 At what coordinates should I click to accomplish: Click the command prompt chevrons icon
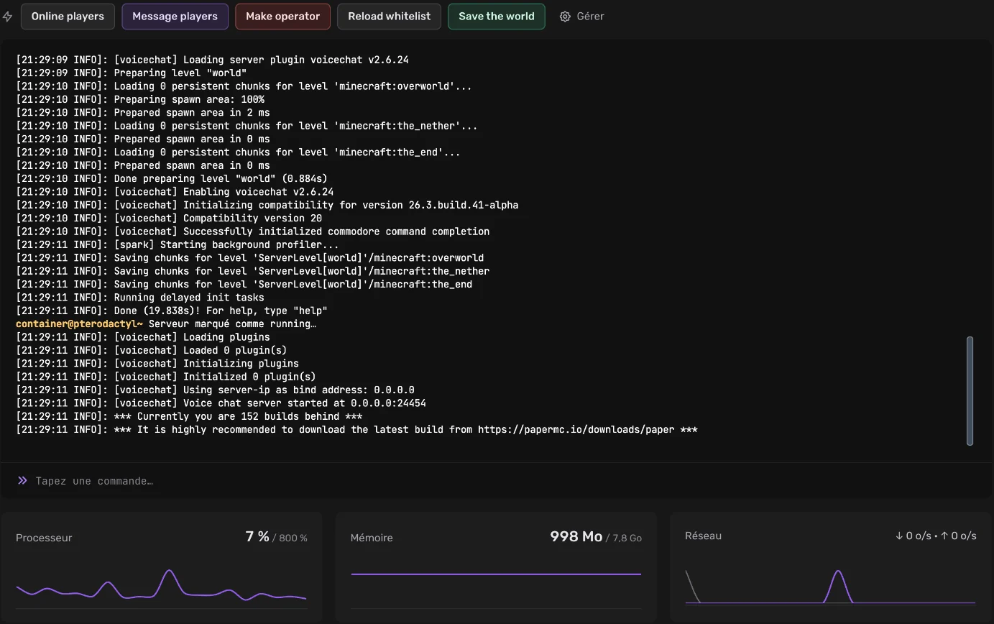[22, 480]
